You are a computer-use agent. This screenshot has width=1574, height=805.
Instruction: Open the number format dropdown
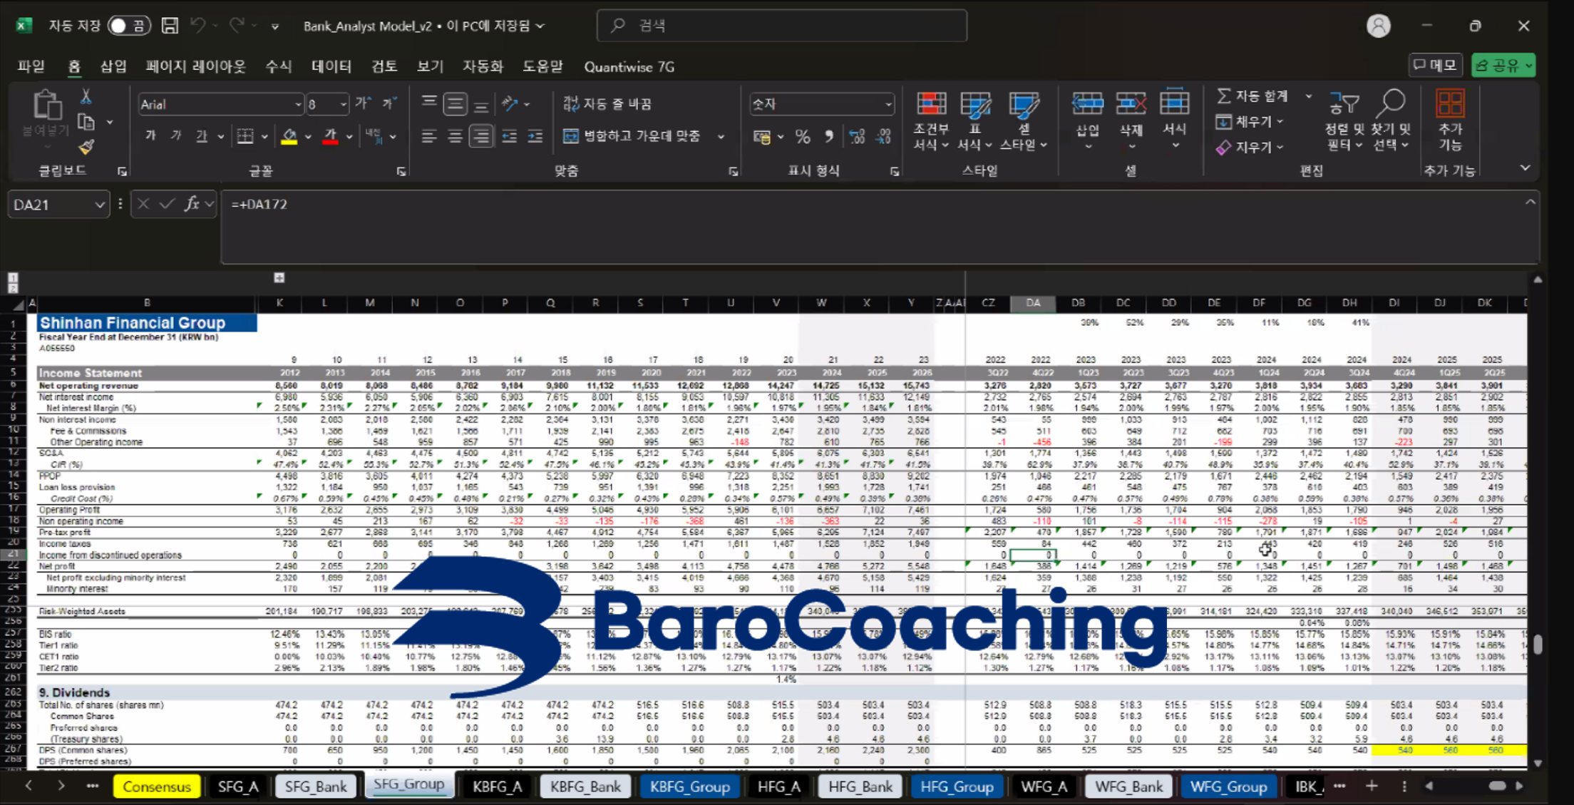point(888,105)
